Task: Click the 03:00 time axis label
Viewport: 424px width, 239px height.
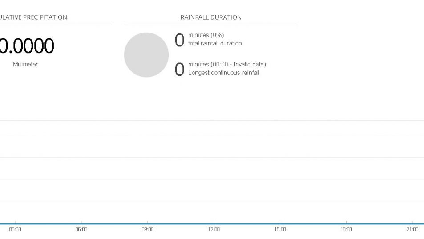Action: tap(15, 229)
